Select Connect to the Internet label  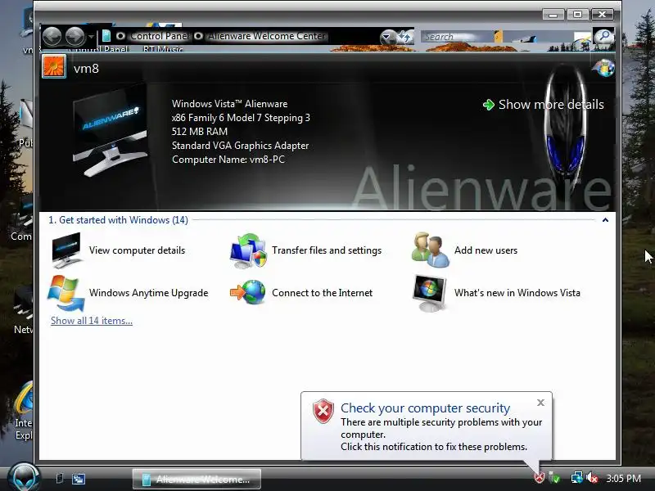click(x=322, y=293)
